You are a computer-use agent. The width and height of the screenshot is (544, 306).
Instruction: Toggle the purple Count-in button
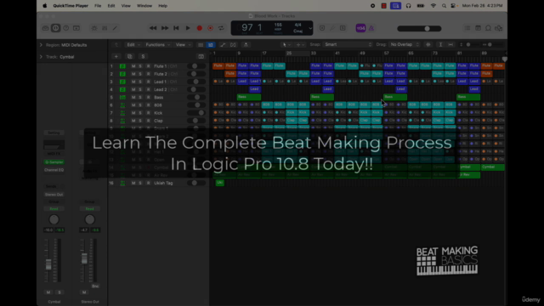pyautogui.click(x=360, y=28)
